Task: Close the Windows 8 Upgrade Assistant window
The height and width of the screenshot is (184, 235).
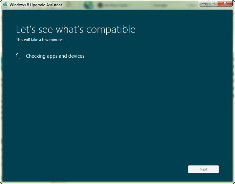Action: (x=224, y=4)
